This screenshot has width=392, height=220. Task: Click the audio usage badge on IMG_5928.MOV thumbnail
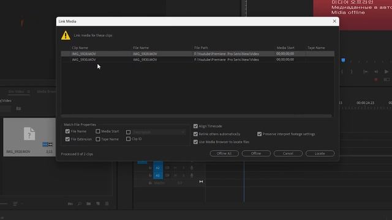coord(50,144)
